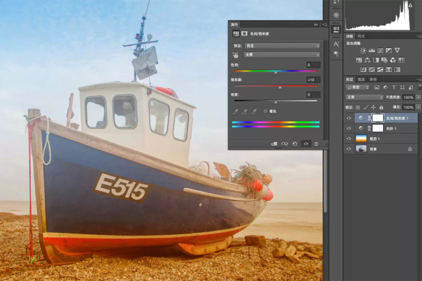Viewport: 422px width, 281px height.
Task: Hide the 背景 layer
Action: tap(349, 149)
